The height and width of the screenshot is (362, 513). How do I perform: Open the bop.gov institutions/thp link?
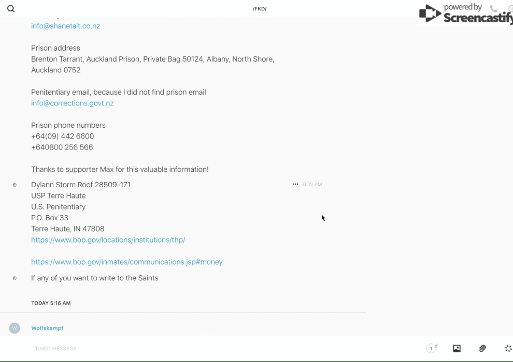coord(108,240)
